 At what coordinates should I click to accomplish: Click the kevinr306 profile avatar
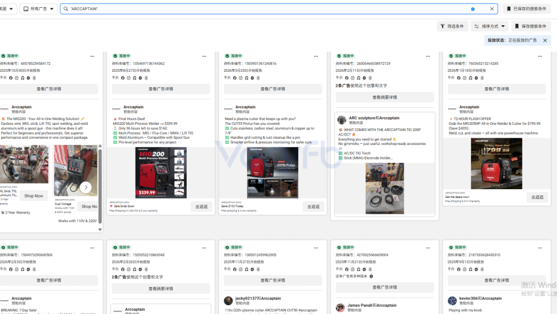[452, 301]
